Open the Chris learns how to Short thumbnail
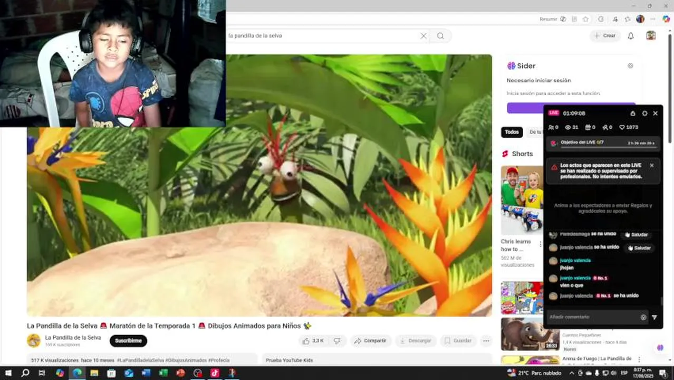 coord(522,200)
